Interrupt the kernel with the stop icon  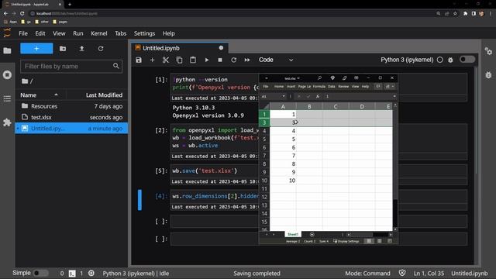point(220,60)
